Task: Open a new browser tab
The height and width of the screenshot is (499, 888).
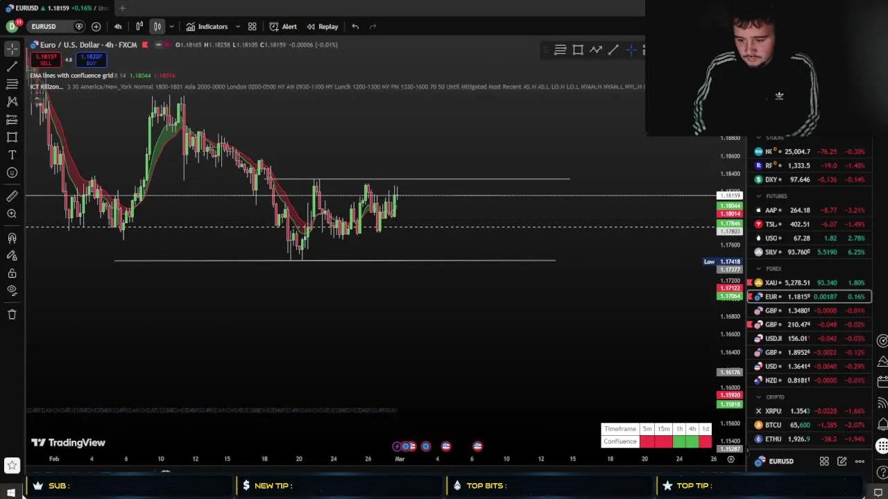Action: (x=122, y=8)
